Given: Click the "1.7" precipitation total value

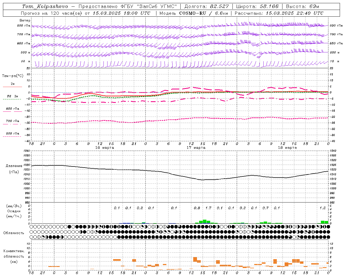Looking at the screenshot, I should point(208,208).
